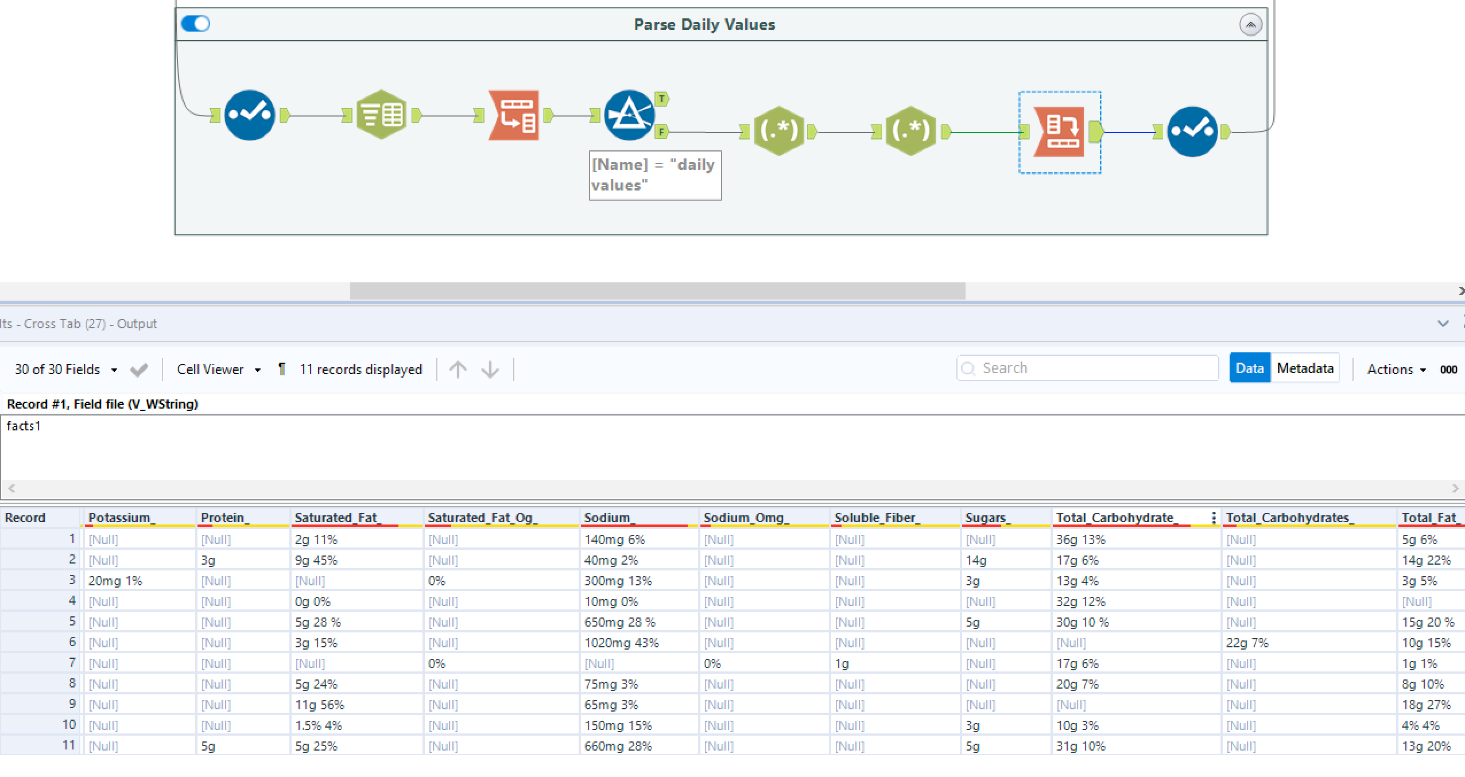
Task: Switch to the Metadata view
Action: click(1305, 367)
